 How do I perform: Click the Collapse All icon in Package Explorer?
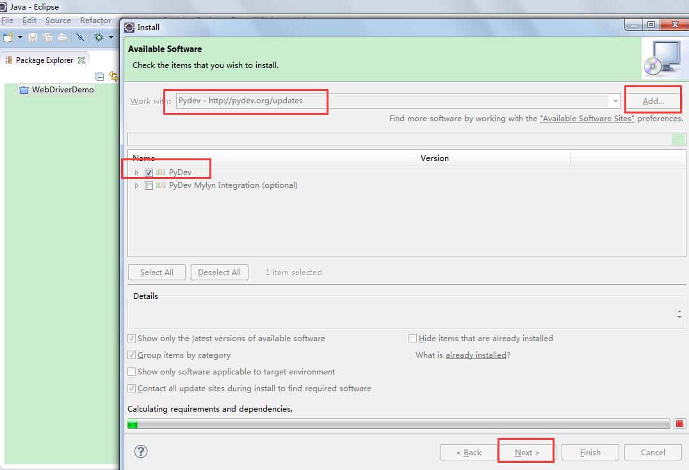click(100, 76)
